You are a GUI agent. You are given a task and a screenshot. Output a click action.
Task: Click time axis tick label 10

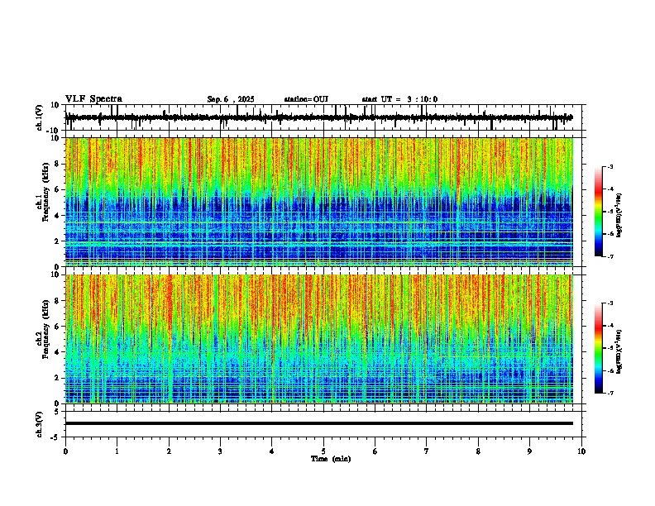(581, 451)
